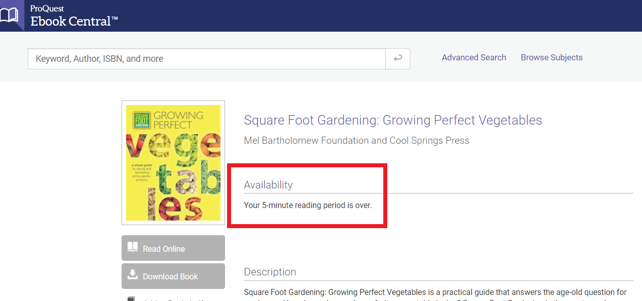Viewport: 642px width, 301px height.
Task: Click the download arrow icon on Download Book
Action: 133,275
